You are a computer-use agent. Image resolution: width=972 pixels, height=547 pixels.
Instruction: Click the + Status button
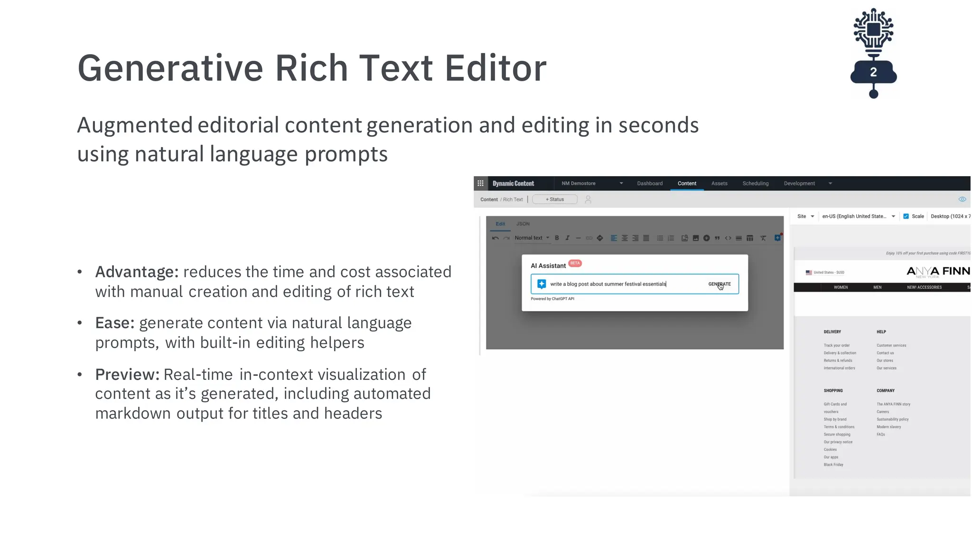click(555, 199)
